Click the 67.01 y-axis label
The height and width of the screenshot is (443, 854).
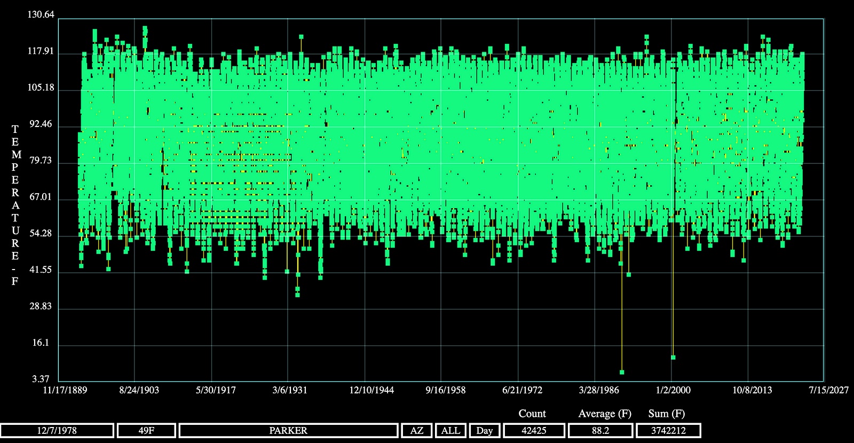[41, 197]
